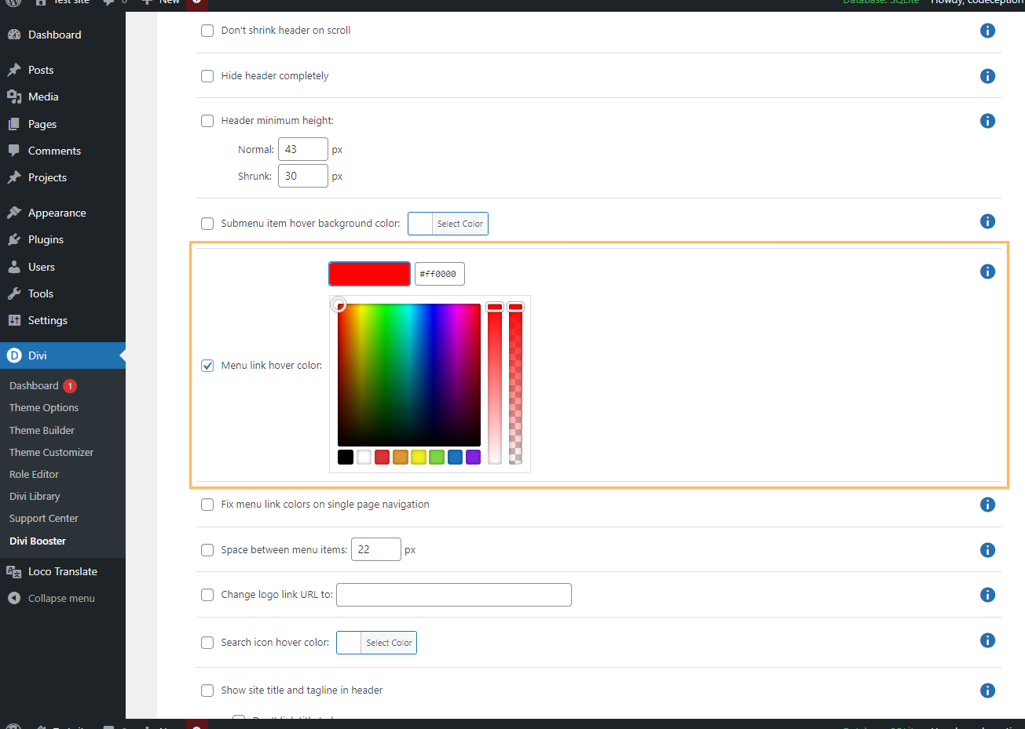Click the Collapse menu arrow icon
This screenshot has height=729, width=1025.
[x=14, y=598]
